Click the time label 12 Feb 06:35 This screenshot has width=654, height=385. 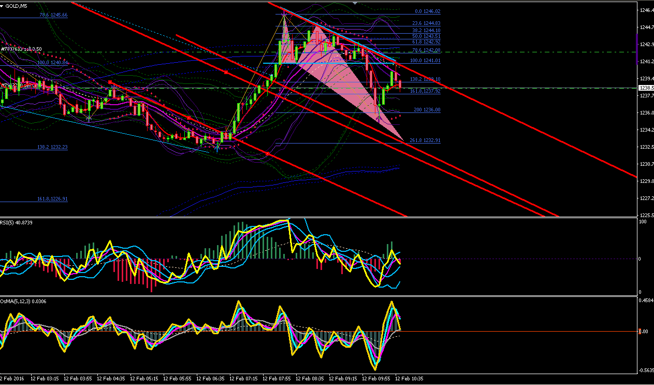pos(210,379)
